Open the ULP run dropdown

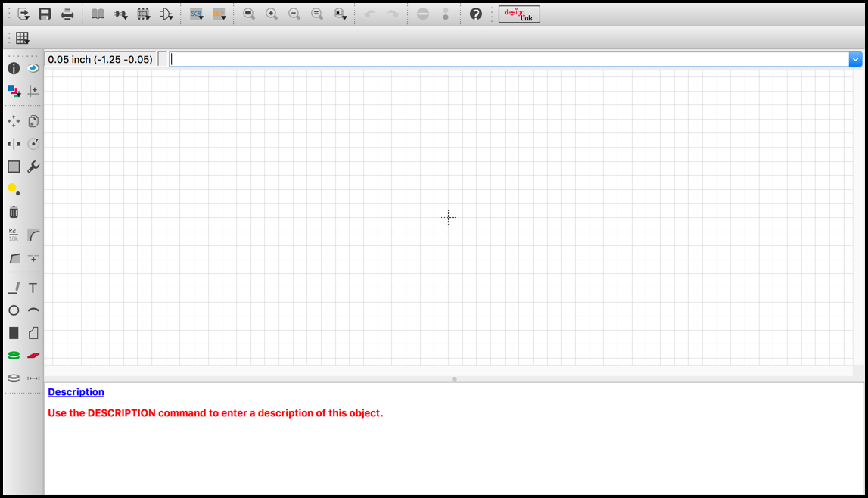click(x=219, y=14)
